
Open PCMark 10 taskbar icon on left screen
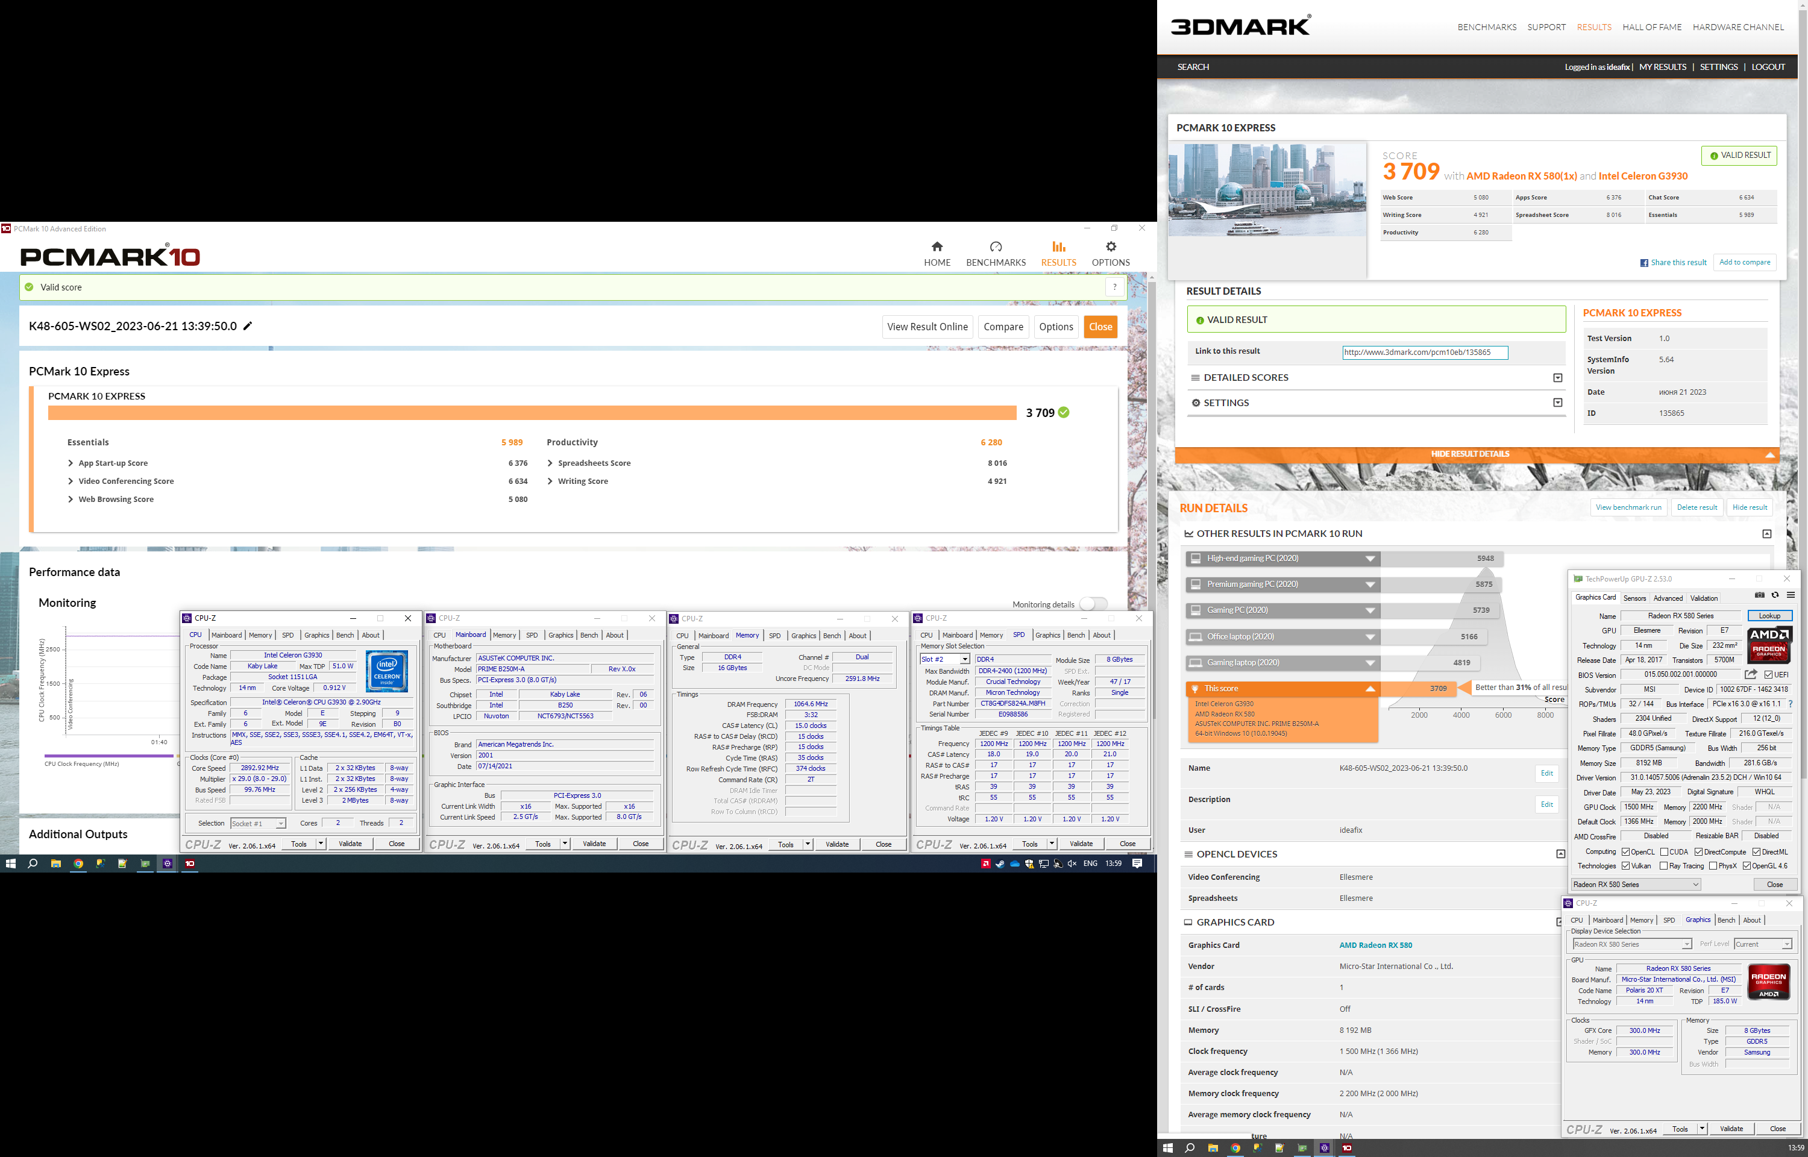(x=190, y=864)
